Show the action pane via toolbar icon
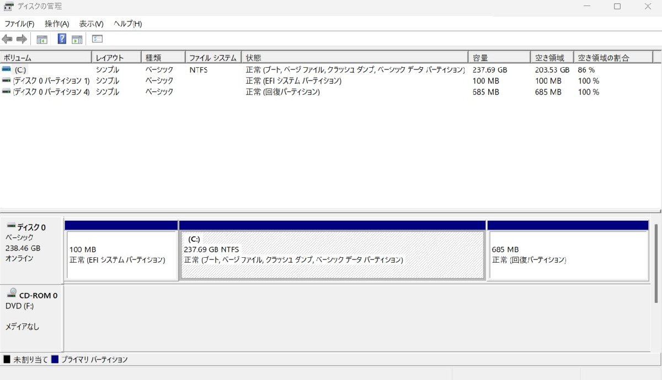Image resolution: width=662 pixels, height=380 pixels. pos(77,39)
